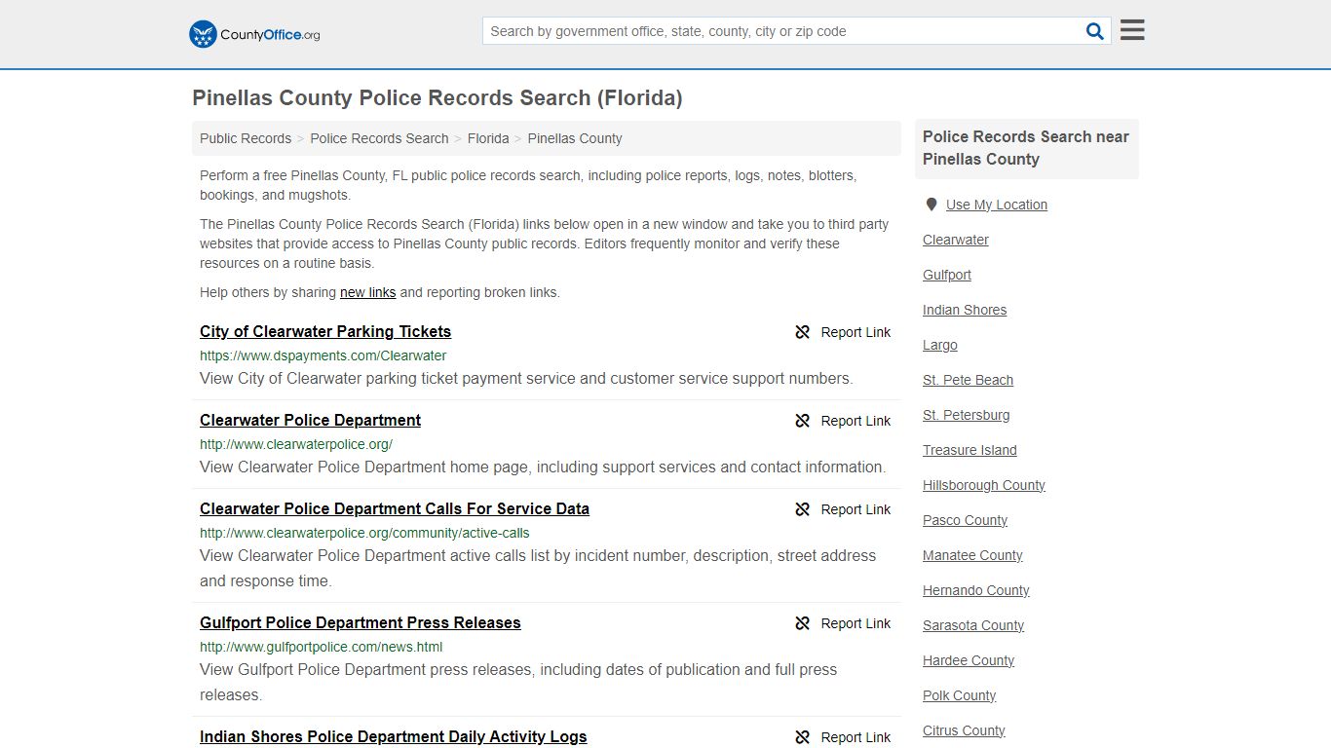Select Citrus County in nearby list
1331x748 pixels.
(964, 730)
